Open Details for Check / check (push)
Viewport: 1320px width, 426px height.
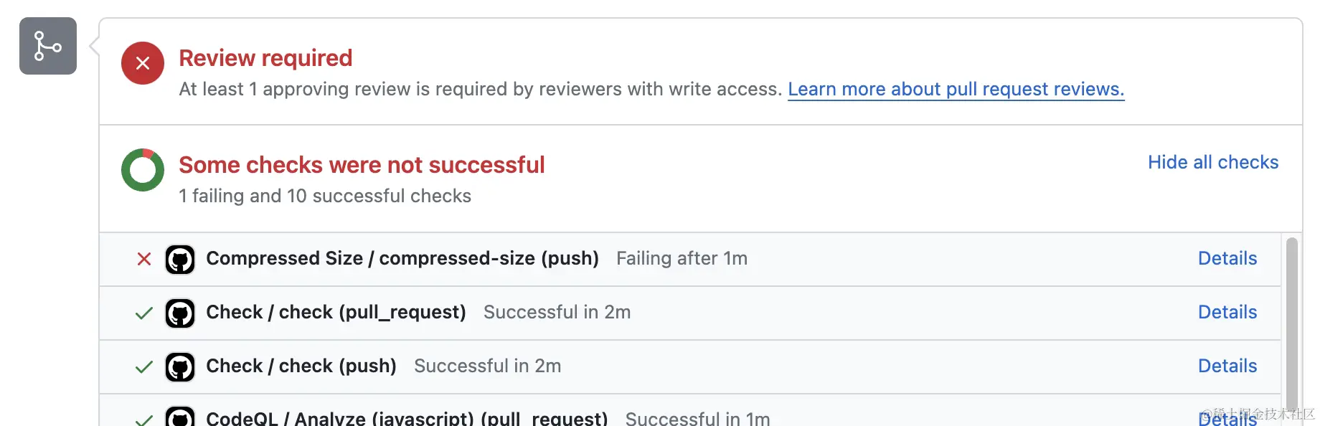(x=1227, y=366)
